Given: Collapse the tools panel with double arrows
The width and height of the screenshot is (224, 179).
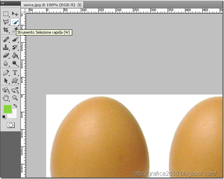Looking at the screenshot, I should coord(3,3).
